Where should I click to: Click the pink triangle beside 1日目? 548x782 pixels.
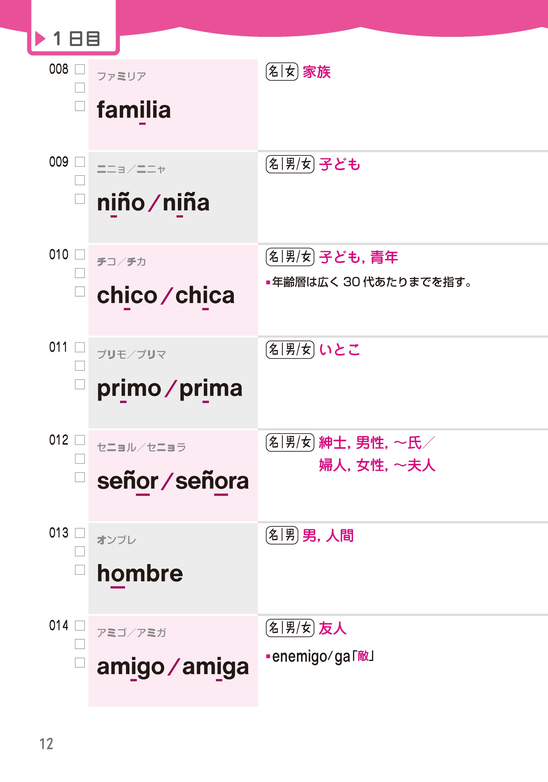pos(40,38)
